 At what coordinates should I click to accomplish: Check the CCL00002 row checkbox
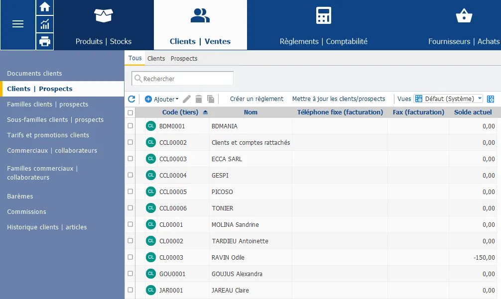(x=130, y=142)
